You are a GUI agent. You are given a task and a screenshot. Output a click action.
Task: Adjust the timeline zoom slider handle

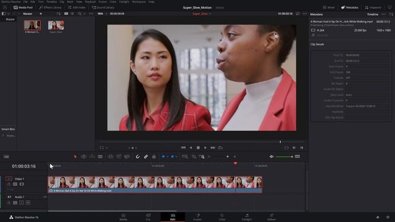point(228,157)
